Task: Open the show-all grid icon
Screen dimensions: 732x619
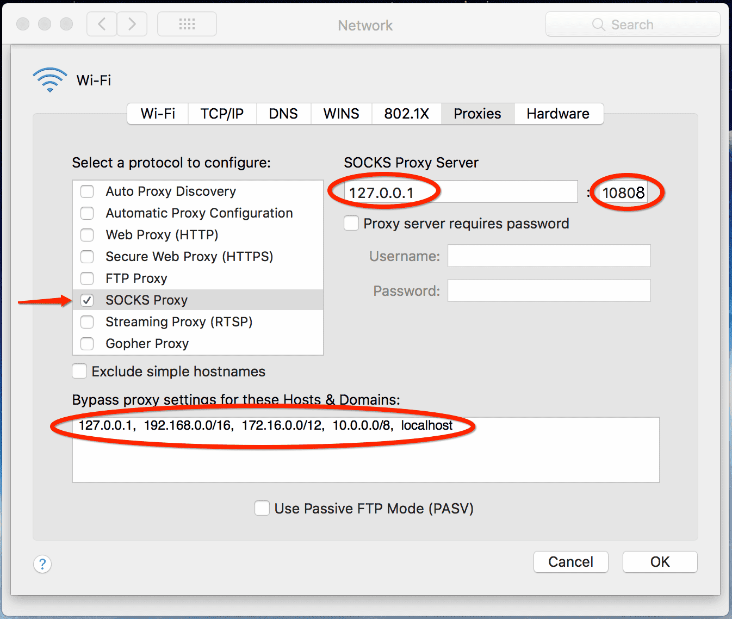Action: pyautogui.click(x=187, y=24)
